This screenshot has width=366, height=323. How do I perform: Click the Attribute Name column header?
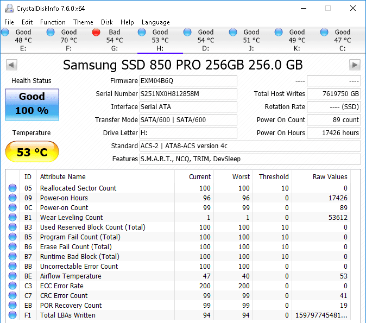[63, 176]
